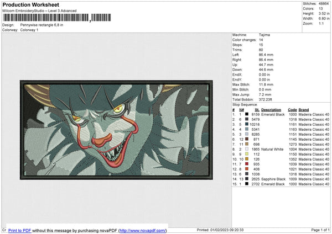The height and width of the screenshot is (234, 332).
Task: Click the 'Description' column header
Action: point(271,110)
